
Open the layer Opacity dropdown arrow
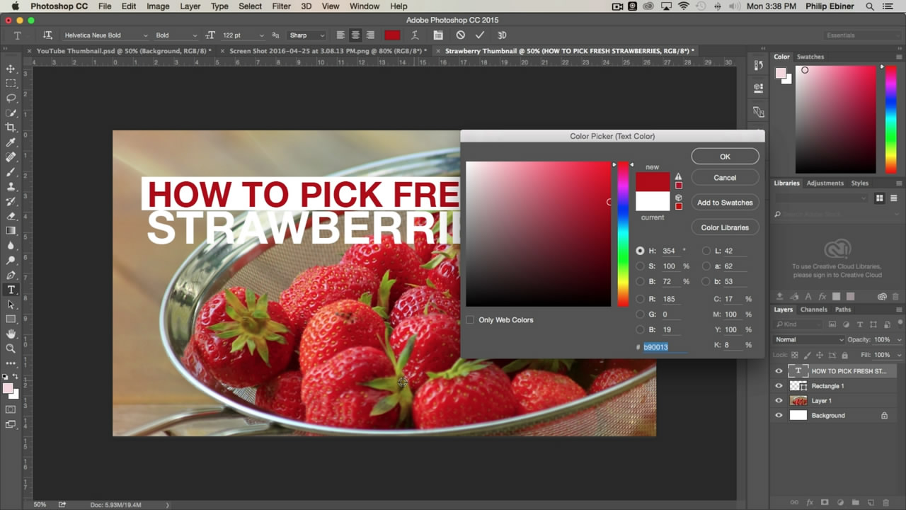[899, 339]
